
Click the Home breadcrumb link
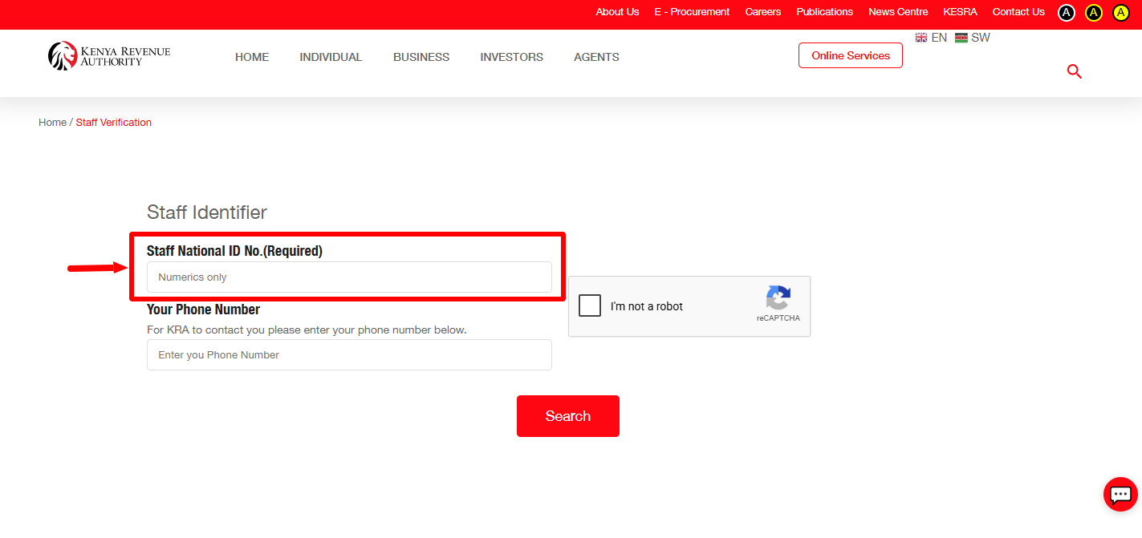52,123
